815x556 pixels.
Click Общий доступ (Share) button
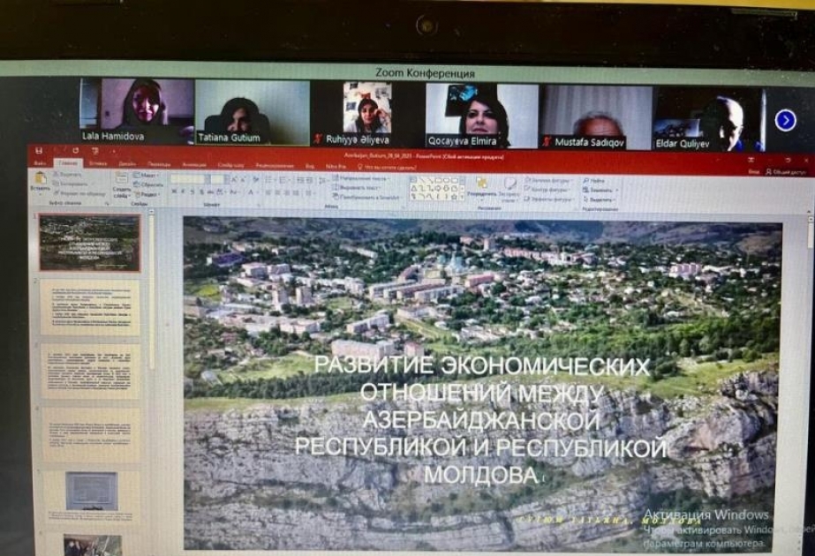785,172
